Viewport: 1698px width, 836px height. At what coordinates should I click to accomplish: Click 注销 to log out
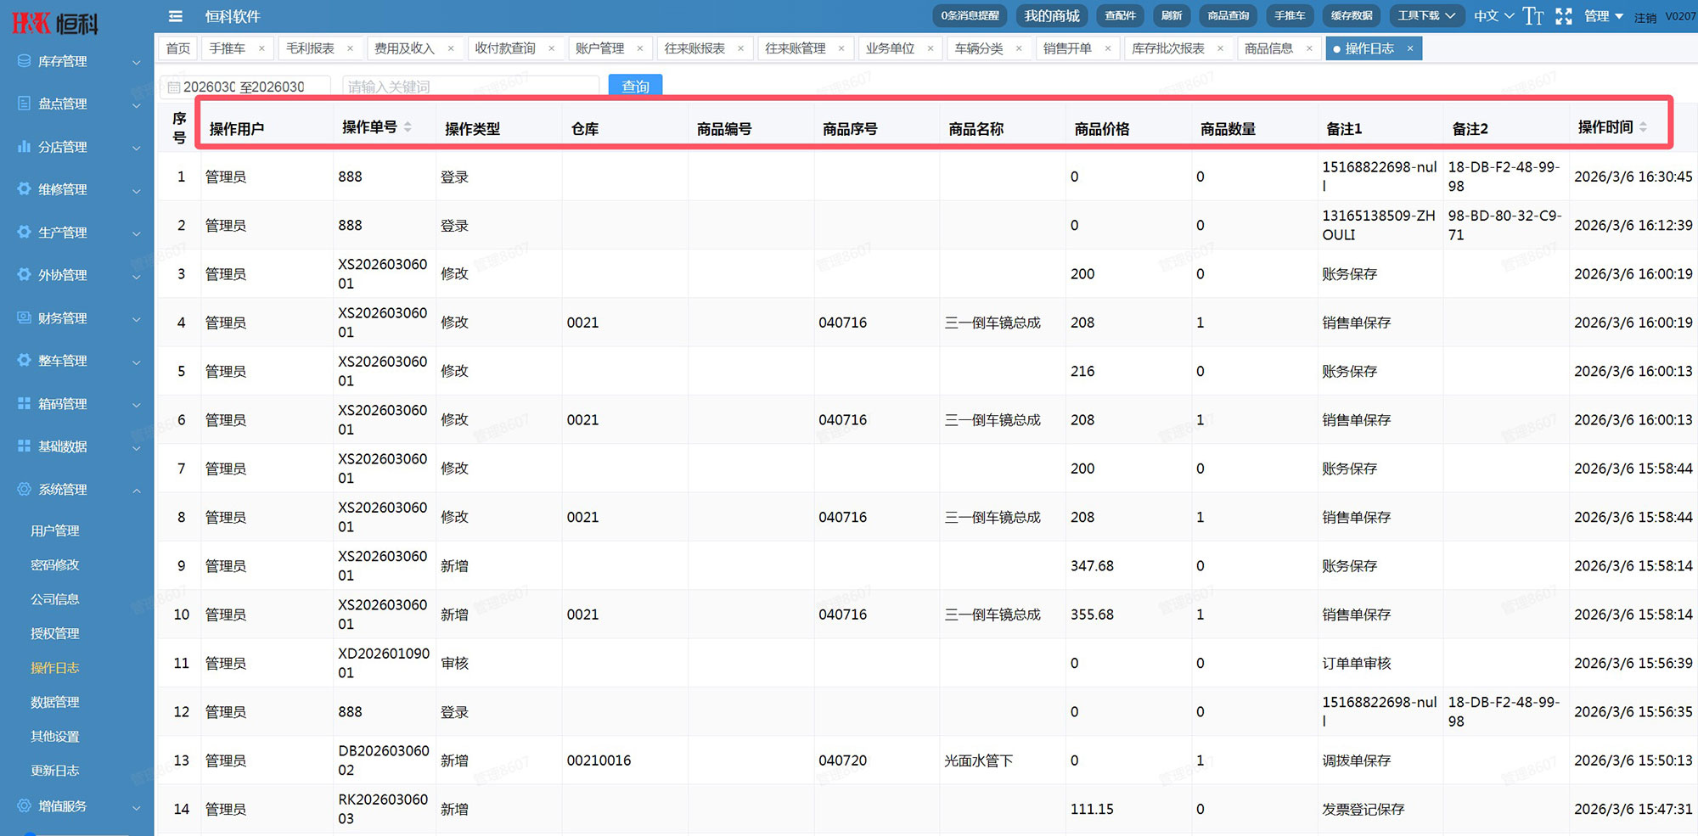tap(1644, 17)
